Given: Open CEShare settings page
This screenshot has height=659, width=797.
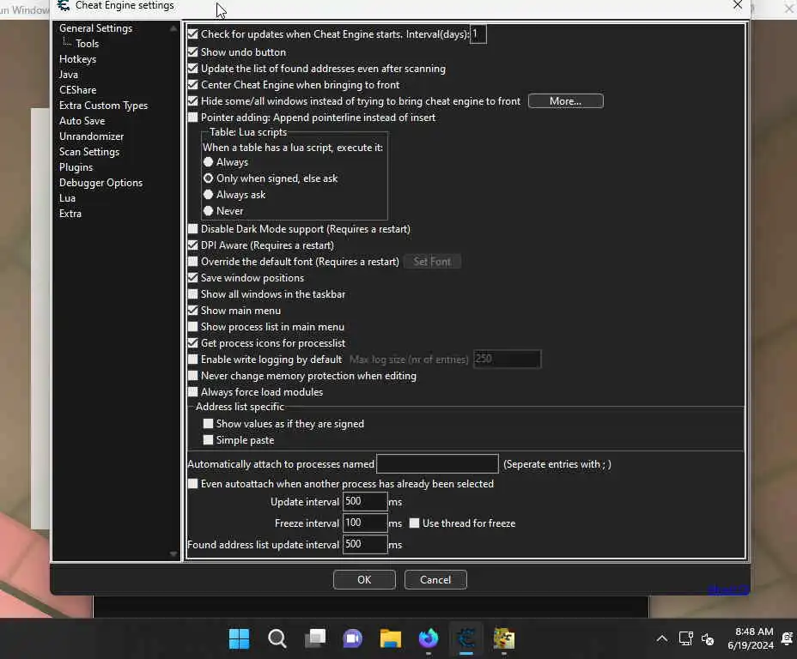Looking at the screenshot, I should click(x=77, y=90).
